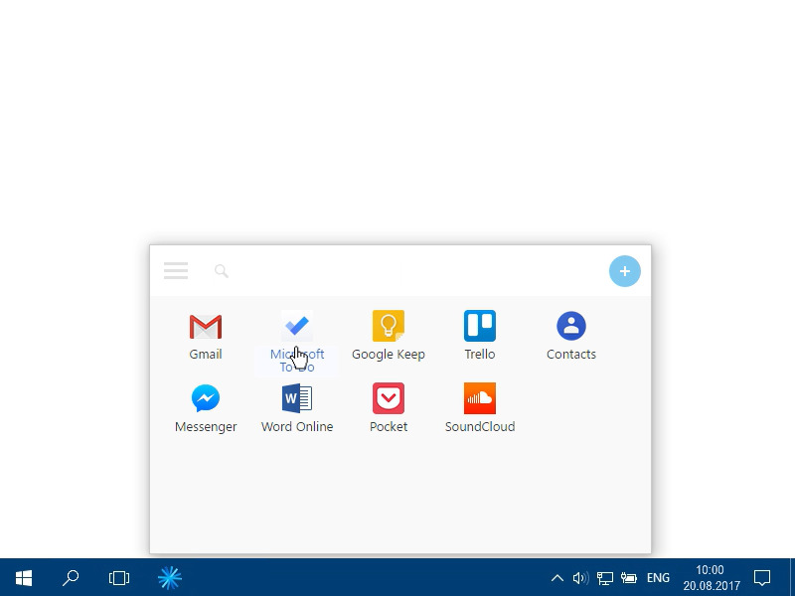The width and height of the screenshot is (795, 596).
Task: Open the Google Keep lightbulb icon
Action: [389, 326]
